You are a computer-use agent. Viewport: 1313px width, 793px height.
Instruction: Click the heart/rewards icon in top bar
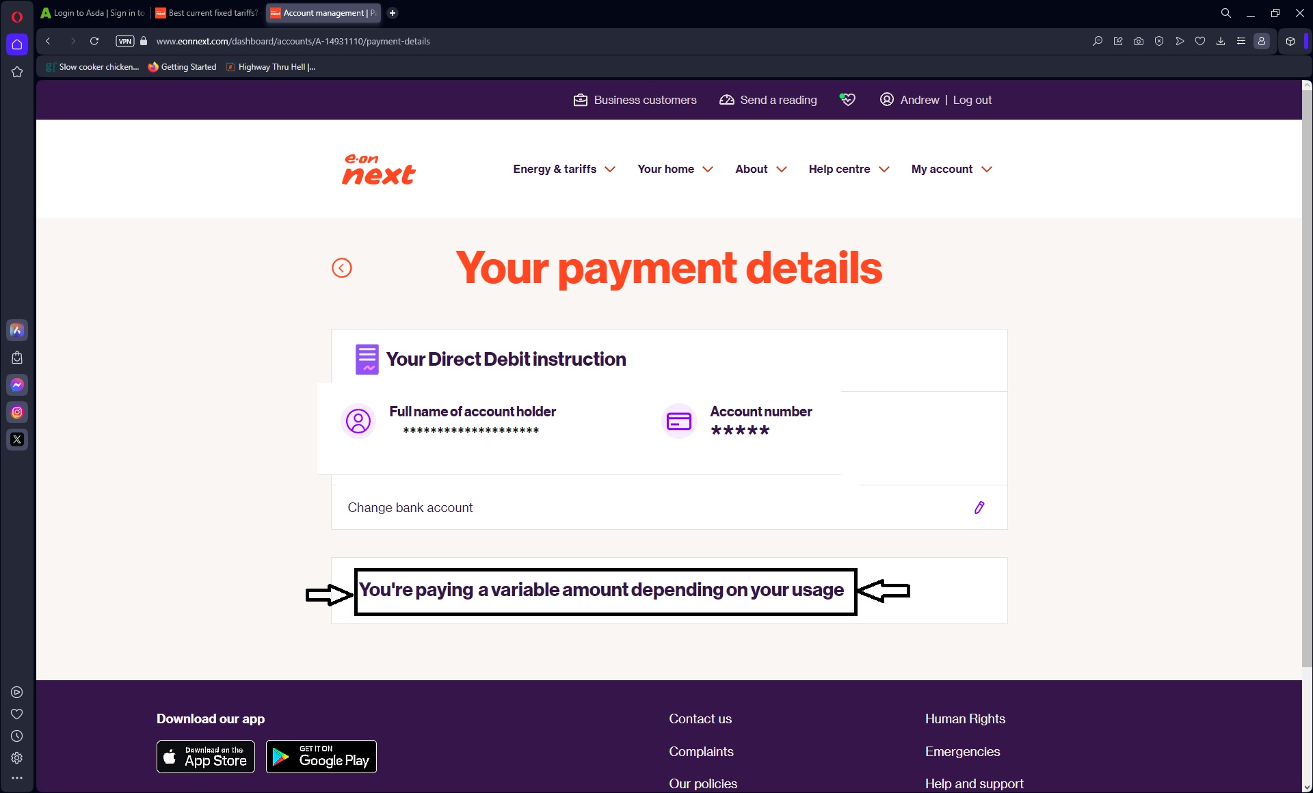pyautogui.click(x=846, y=99)
